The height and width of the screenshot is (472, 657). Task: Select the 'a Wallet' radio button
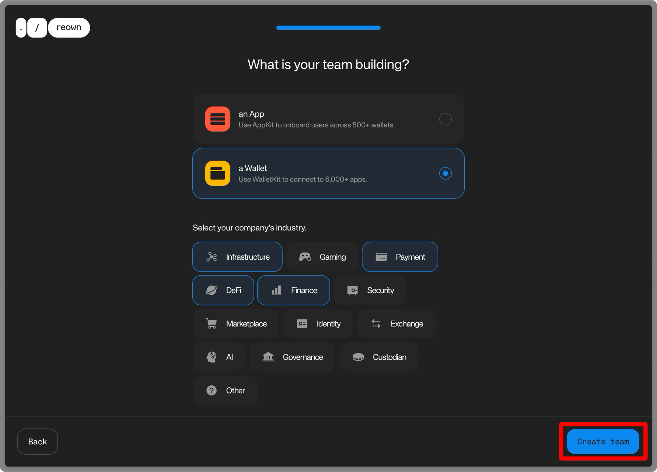(445, 173)
